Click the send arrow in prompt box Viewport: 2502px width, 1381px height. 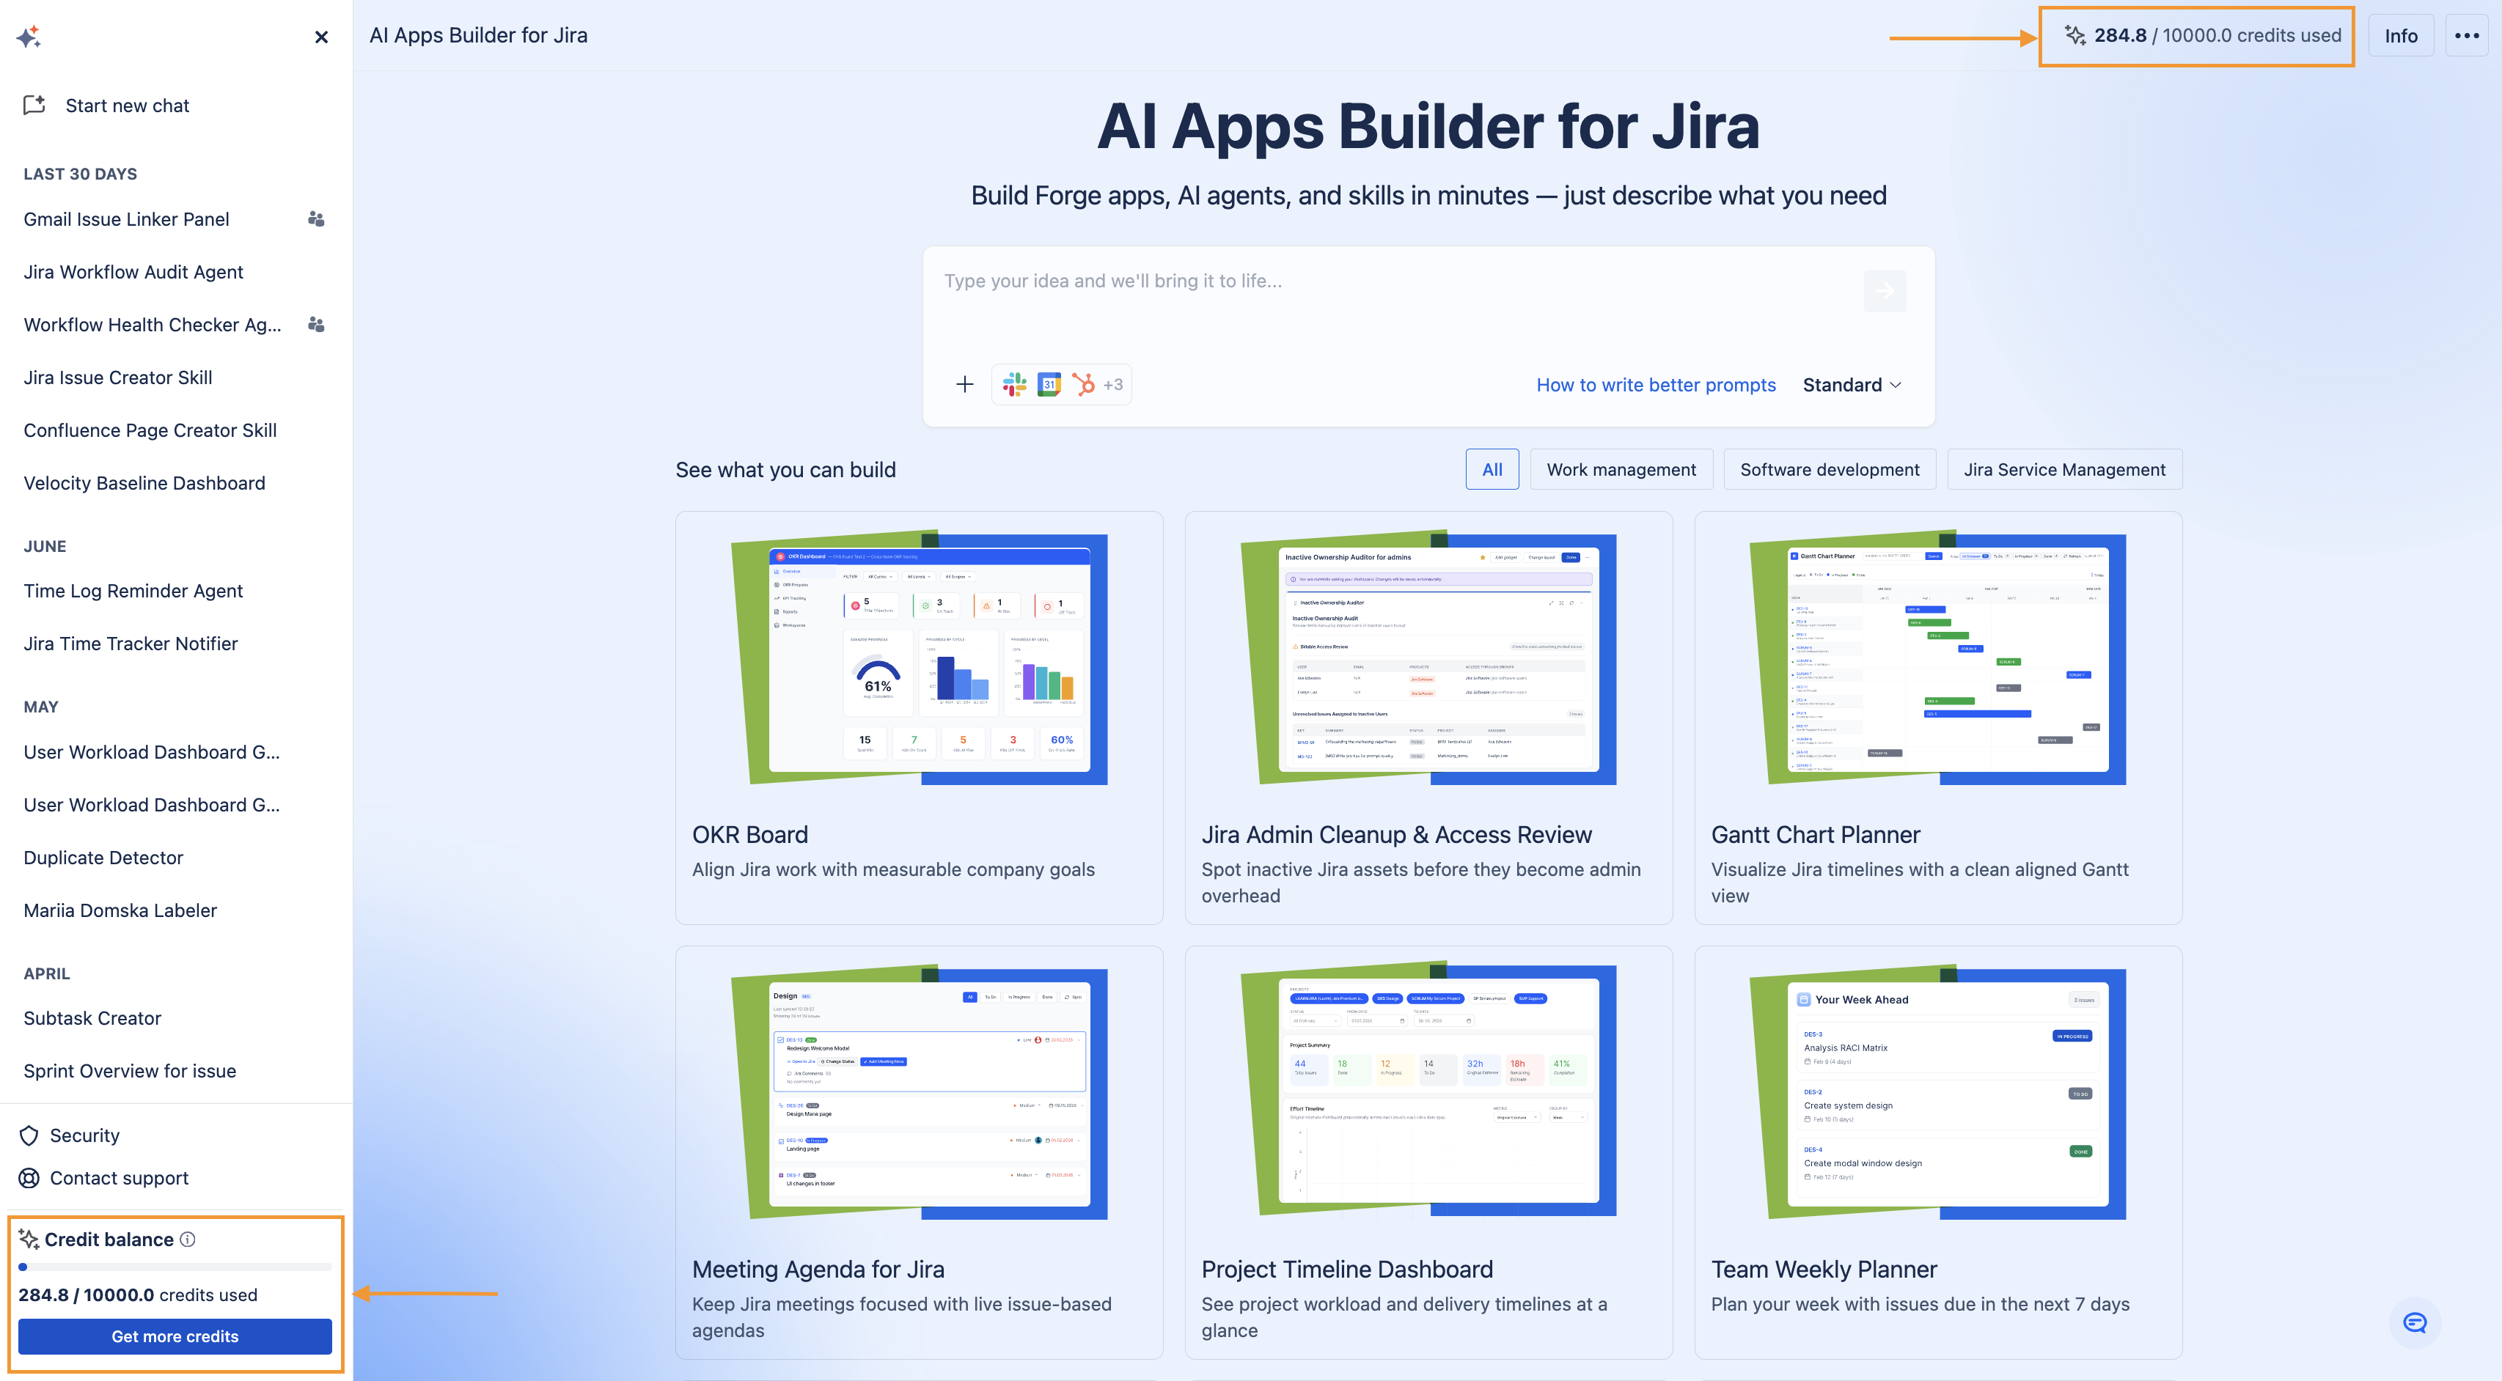(1885, 290)
